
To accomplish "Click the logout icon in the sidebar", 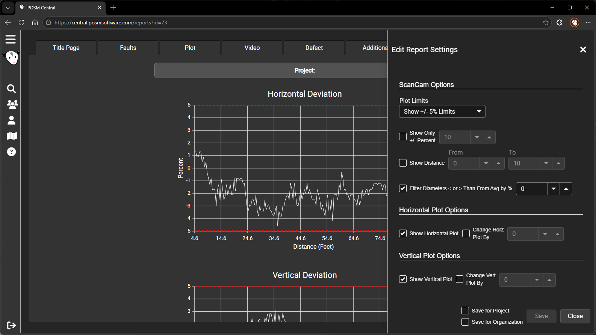I will (x=11, y=325).
